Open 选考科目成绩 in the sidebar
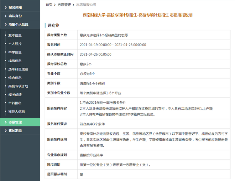Viewport: 235px width, 181px height. pos(18,69)
